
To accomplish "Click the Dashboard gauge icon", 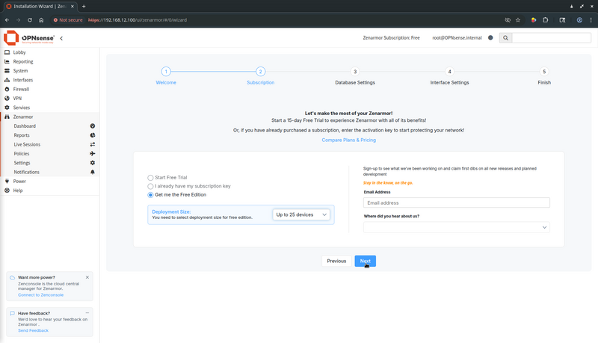I will (92, 126).
